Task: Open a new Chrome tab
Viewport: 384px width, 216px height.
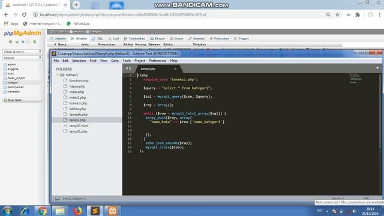Action: 76,5
